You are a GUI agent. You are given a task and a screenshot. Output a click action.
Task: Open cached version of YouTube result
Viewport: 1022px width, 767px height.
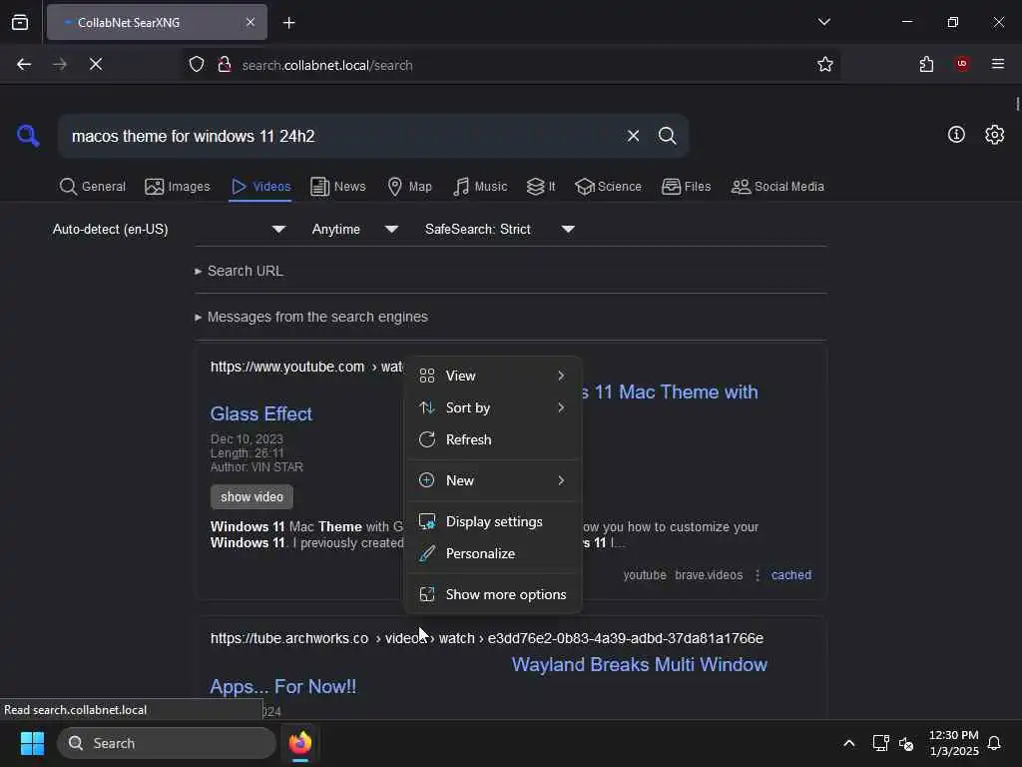[791, 575]
